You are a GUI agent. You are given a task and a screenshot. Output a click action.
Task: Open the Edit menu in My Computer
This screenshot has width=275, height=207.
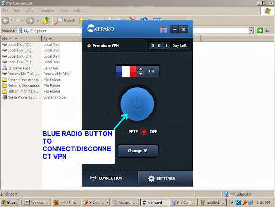[x=17, y=11]
